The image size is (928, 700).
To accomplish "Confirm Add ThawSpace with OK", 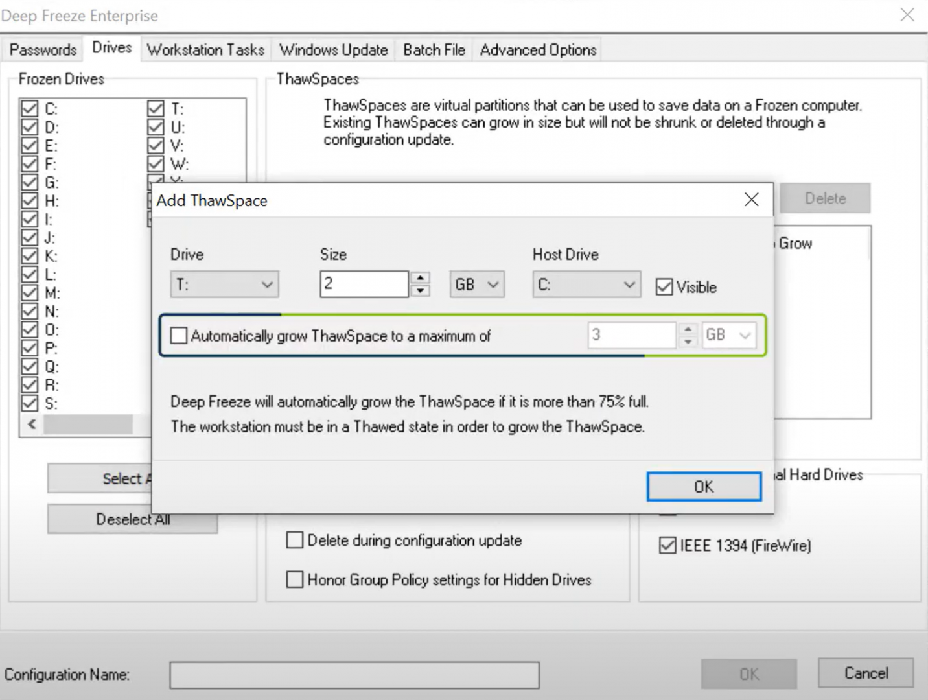I will click(x=704, y=486).
